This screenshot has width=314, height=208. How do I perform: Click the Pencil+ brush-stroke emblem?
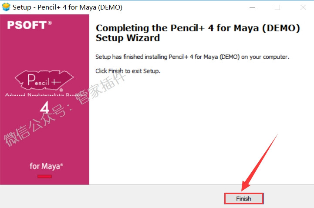tap(44, 80)
